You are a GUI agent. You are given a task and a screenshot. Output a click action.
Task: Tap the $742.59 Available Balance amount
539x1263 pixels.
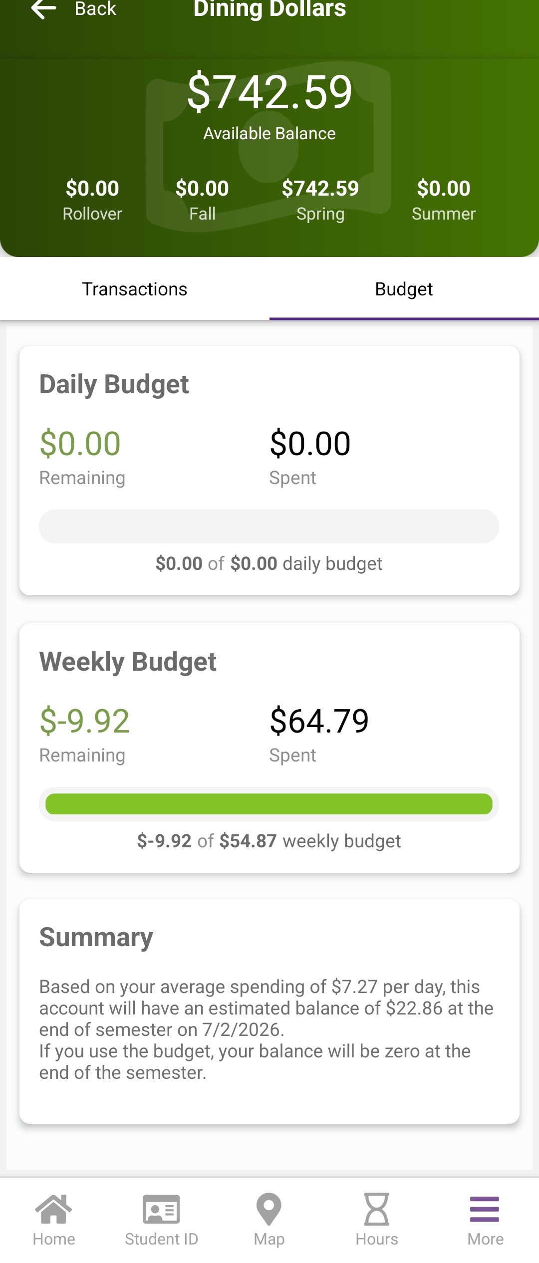(269, 92)
